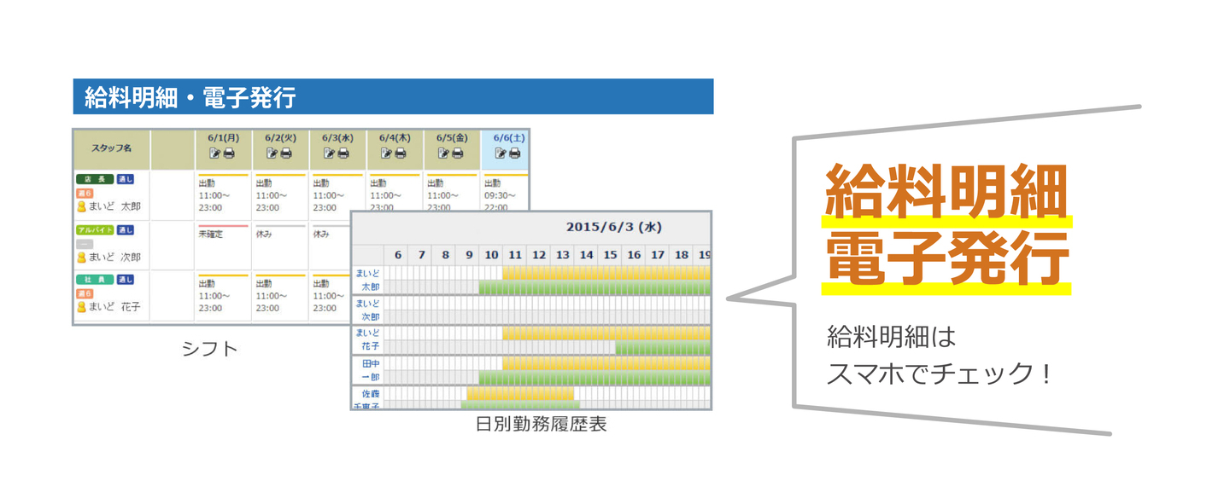
Task: Select the 店長 role badge
Action: (94, 179)
